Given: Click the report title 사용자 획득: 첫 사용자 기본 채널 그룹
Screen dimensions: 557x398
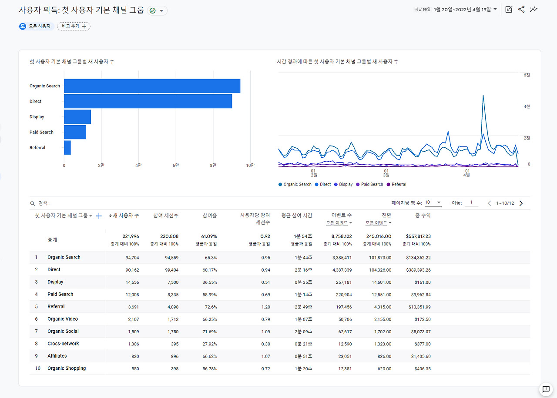Looking at the screenshot, I should pyautogui.click(x=81, y=10).
